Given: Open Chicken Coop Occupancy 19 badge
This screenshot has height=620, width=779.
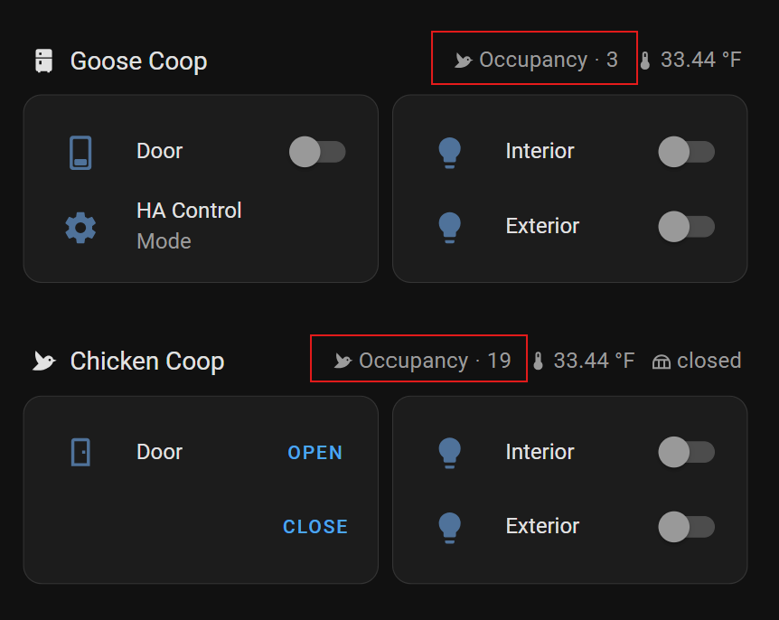Looking at the screenshot, I should click(422, 361).
